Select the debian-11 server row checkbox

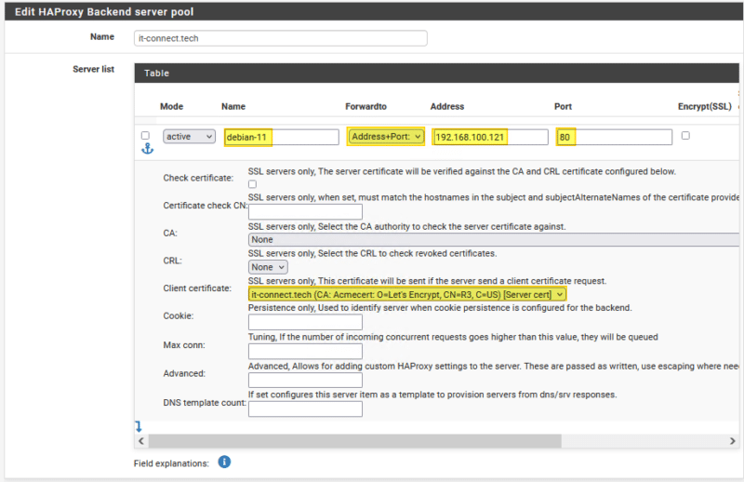pyautogui.click(x=145, y=136)
